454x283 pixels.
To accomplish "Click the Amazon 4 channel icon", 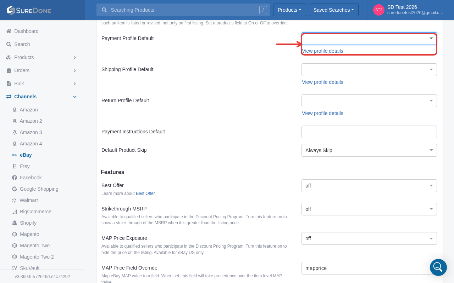I will coord(15,144).
